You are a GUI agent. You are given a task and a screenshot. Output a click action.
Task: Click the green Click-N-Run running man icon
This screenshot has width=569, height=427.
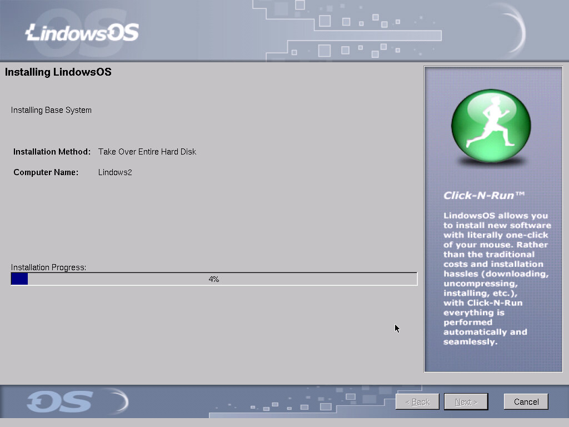491,127
